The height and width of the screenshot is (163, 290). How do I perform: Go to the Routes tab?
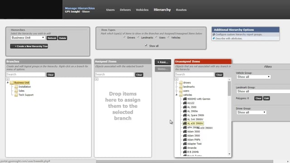[181, 10]
